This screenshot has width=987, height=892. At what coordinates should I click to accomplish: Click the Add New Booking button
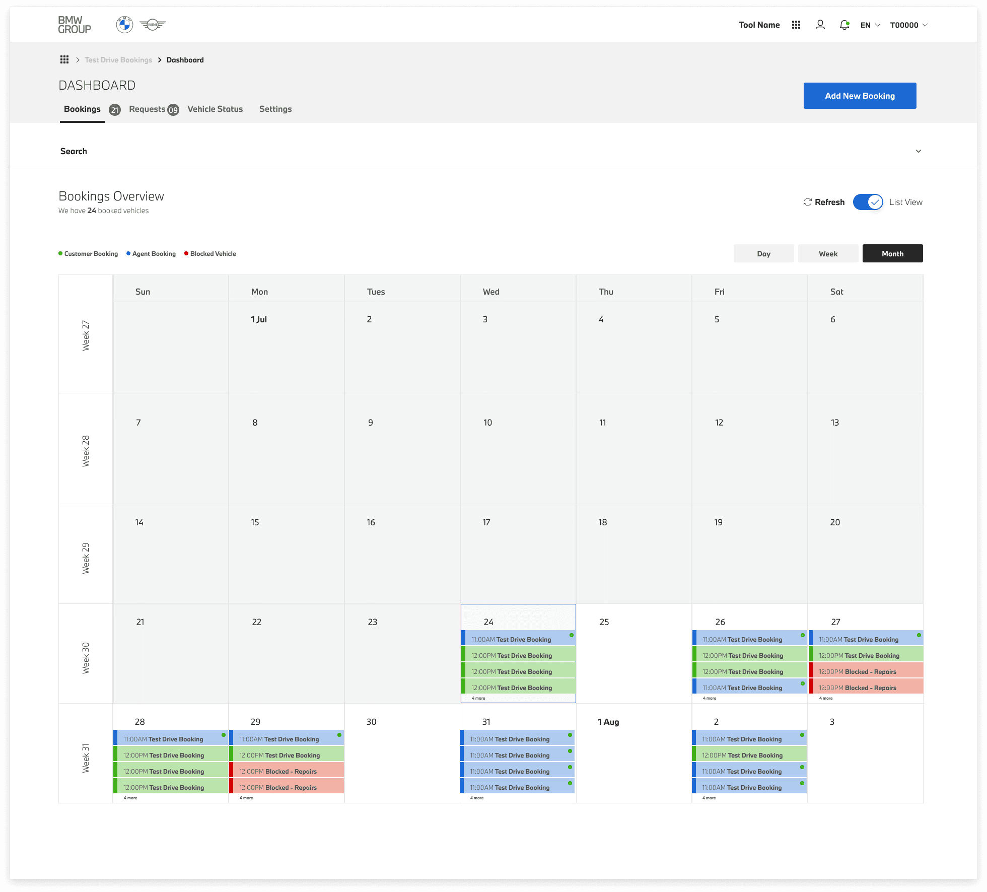860,96
